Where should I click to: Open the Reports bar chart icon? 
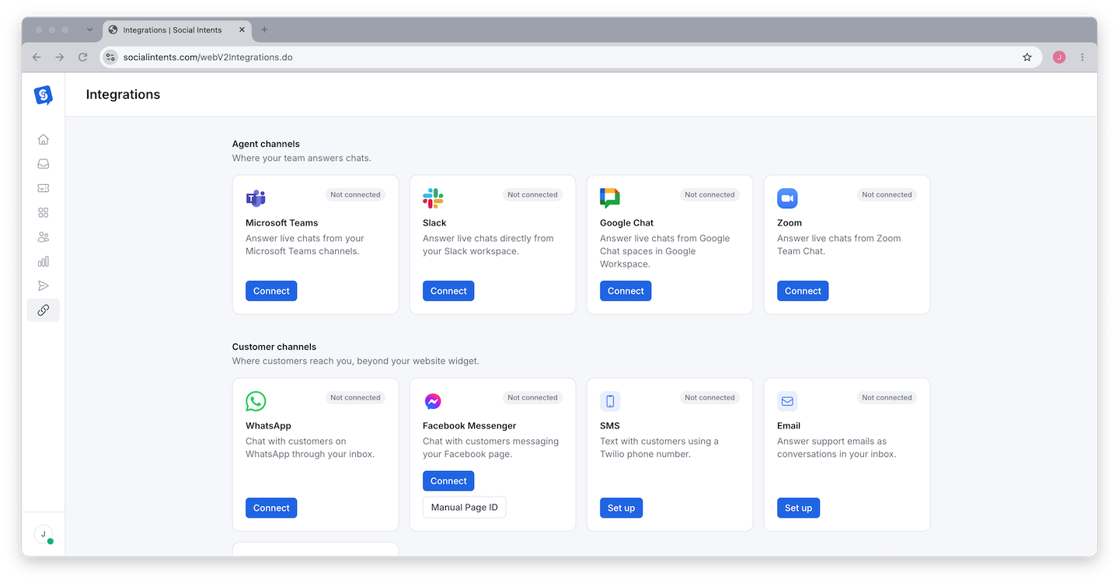(x=44, y=261)
